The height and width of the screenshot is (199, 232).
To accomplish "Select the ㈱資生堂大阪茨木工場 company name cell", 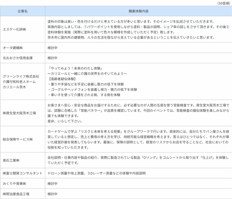I will coord(19,113).
